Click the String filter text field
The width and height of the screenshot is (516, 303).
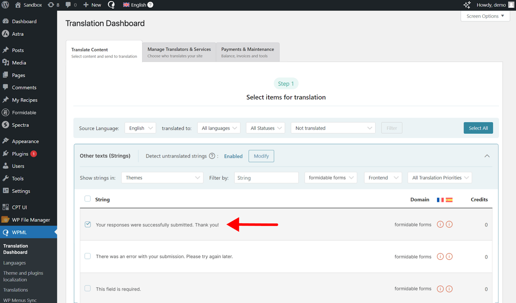pyautogui.click(x=266, y=178)
